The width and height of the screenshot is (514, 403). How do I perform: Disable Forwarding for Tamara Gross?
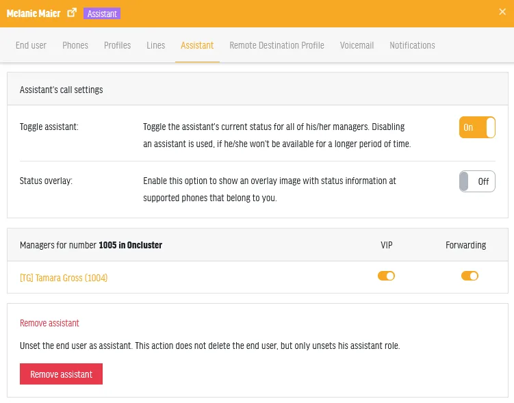tap(470, 276)
